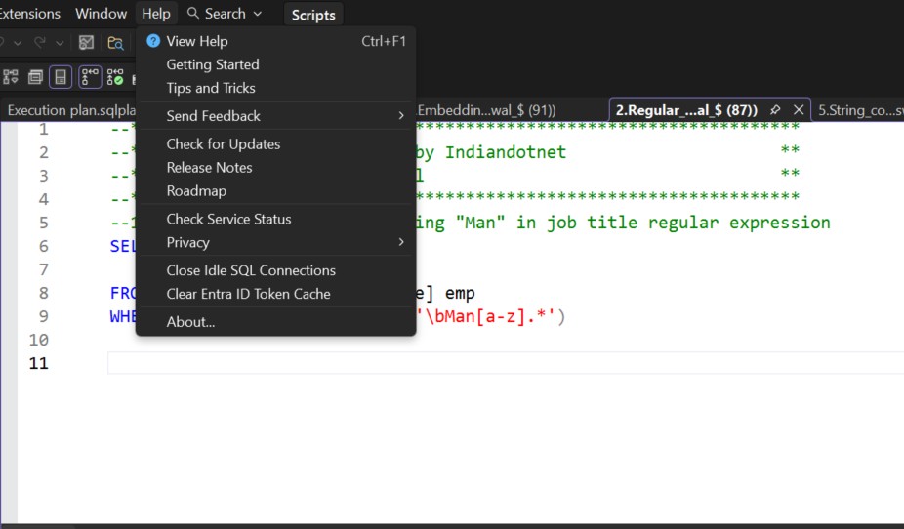This screenshot has width=904, height=529.
Task: Select Send Feedback menu entry
Action: pyautogui.click(x=276, y=116)
